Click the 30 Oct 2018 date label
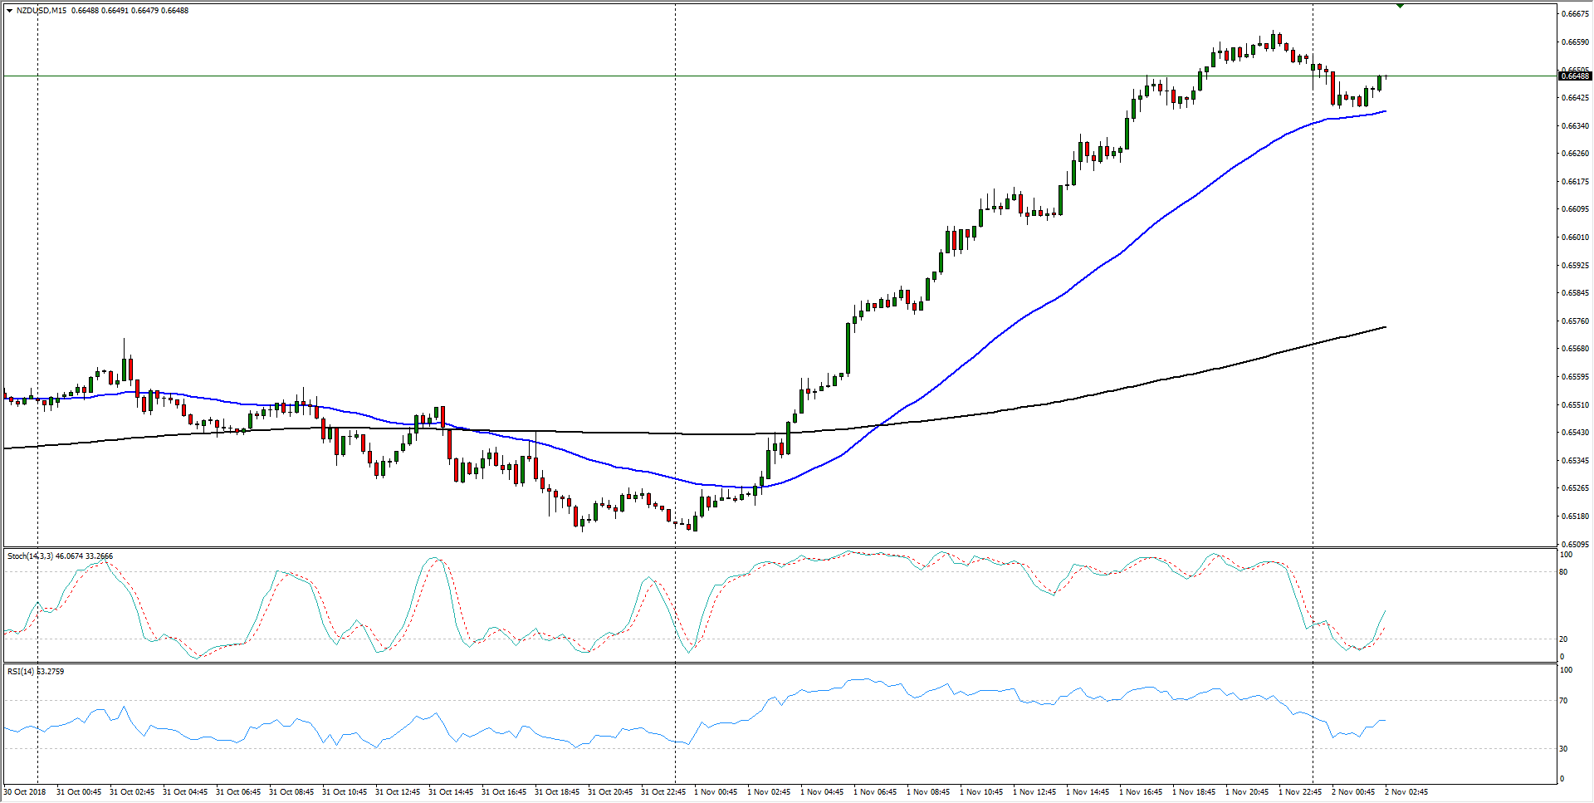 point(25,792)
